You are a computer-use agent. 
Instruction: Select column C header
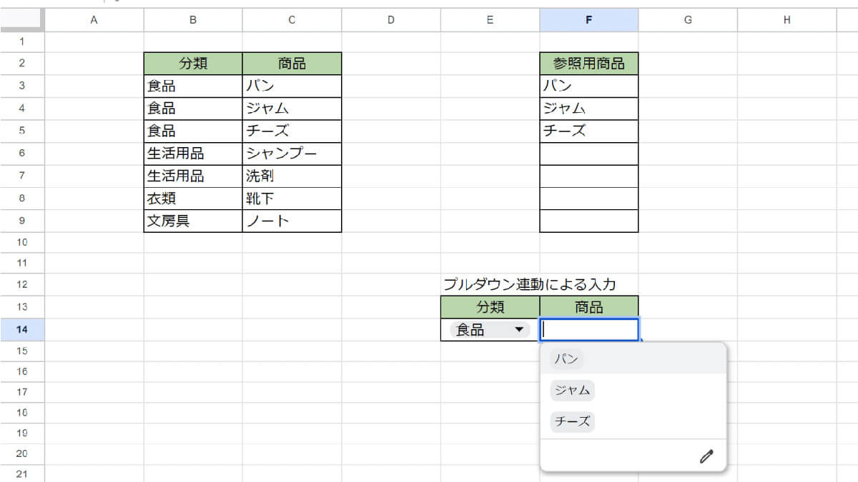coord(292,21)
